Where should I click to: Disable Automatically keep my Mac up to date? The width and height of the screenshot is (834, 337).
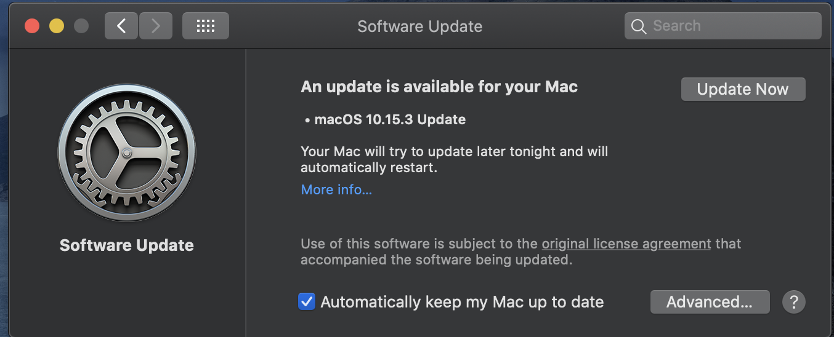point(307,302)
